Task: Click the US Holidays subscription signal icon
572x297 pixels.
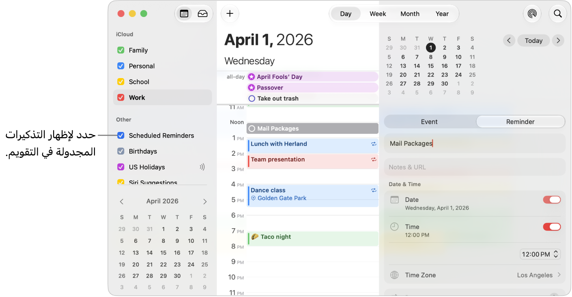Action: click(202, 167)
